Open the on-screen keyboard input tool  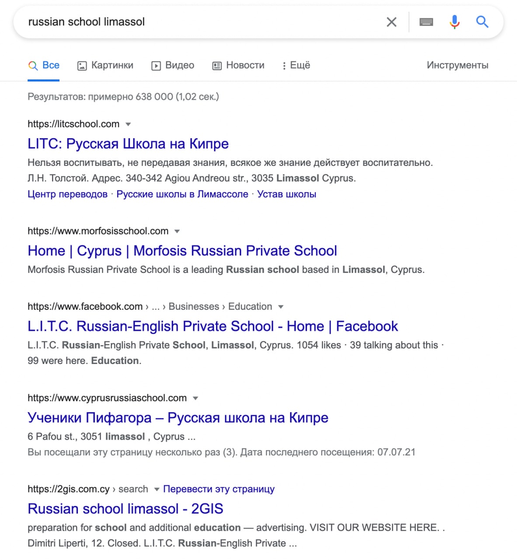tap(426, 22)
